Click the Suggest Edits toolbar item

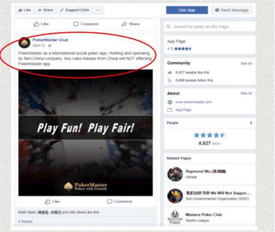75,10
